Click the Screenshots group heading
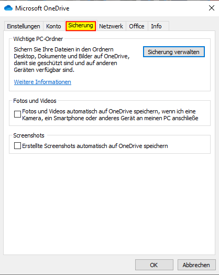The image size is (219, 275). [x=29, y=135]
